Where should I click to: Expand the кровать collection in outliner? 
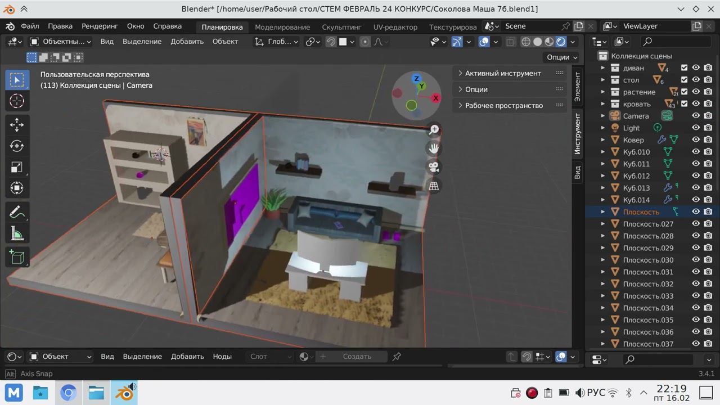point(603,104)
